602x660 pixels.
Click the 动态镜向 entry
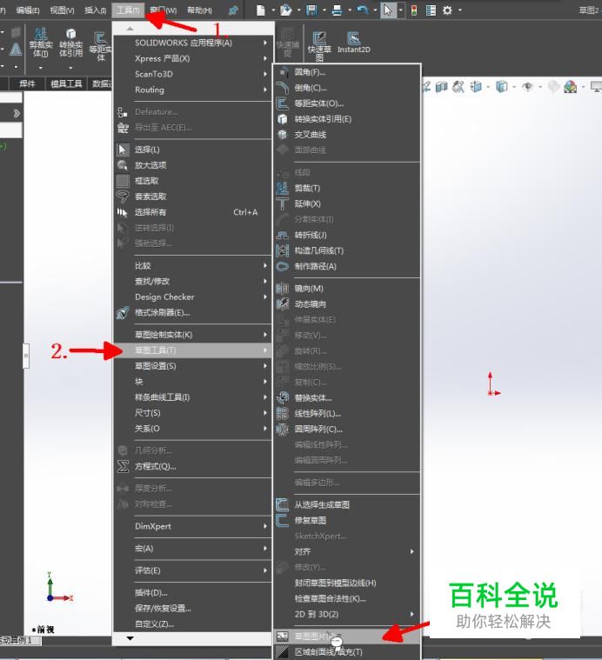(347, 303)
